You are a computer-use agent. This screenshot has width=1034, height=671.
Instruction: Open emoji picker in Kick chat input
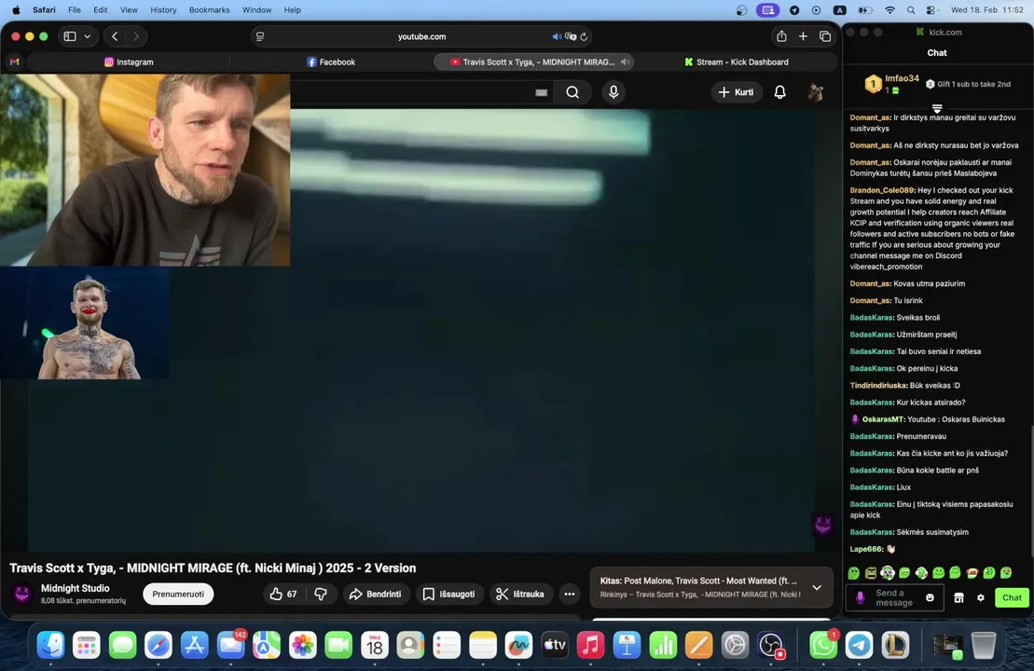tap(930, 597)
